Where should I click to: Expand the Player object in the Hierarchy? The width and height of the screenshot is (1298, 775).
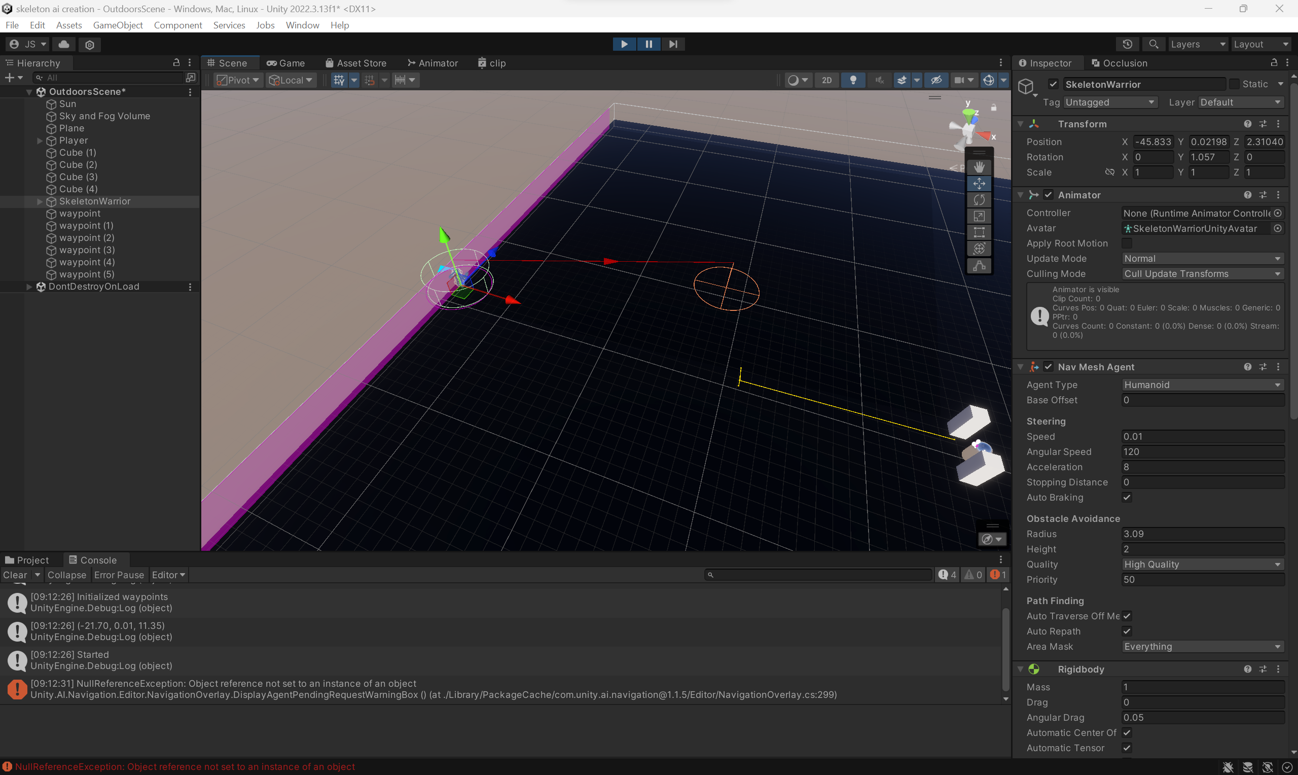[40, 140]
